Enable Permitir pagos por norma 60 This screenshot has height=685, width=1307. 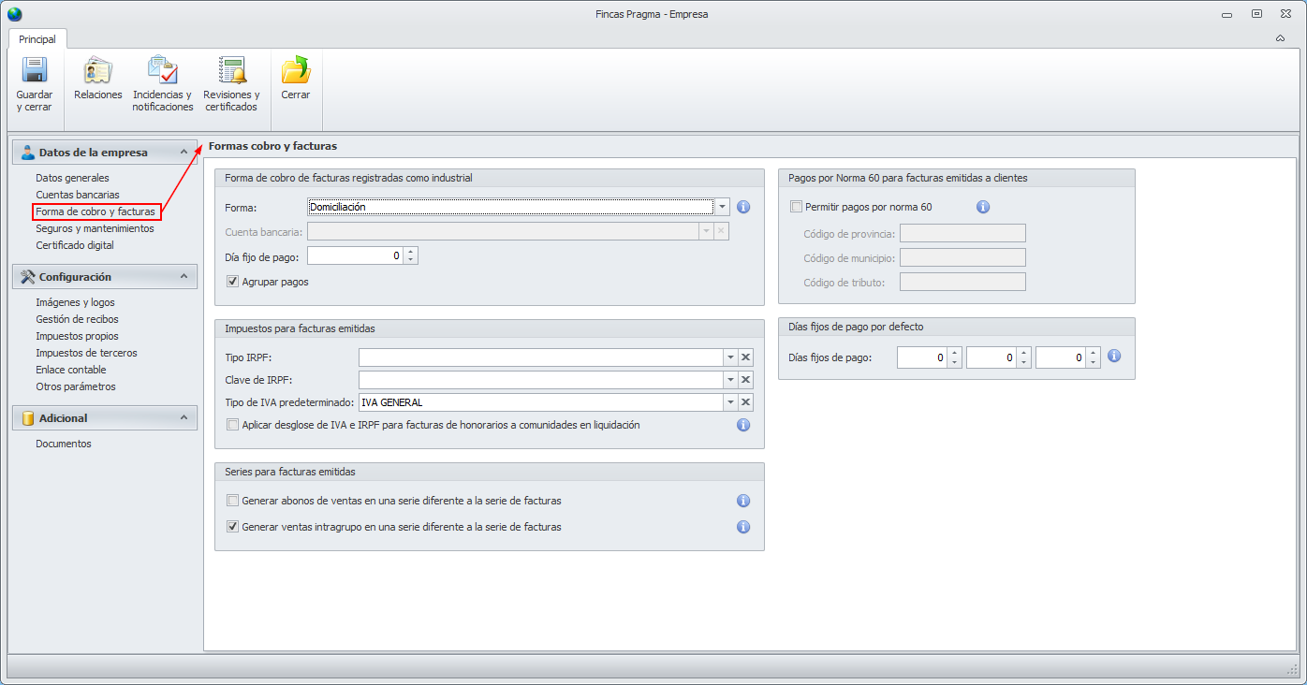click(797, 207)
